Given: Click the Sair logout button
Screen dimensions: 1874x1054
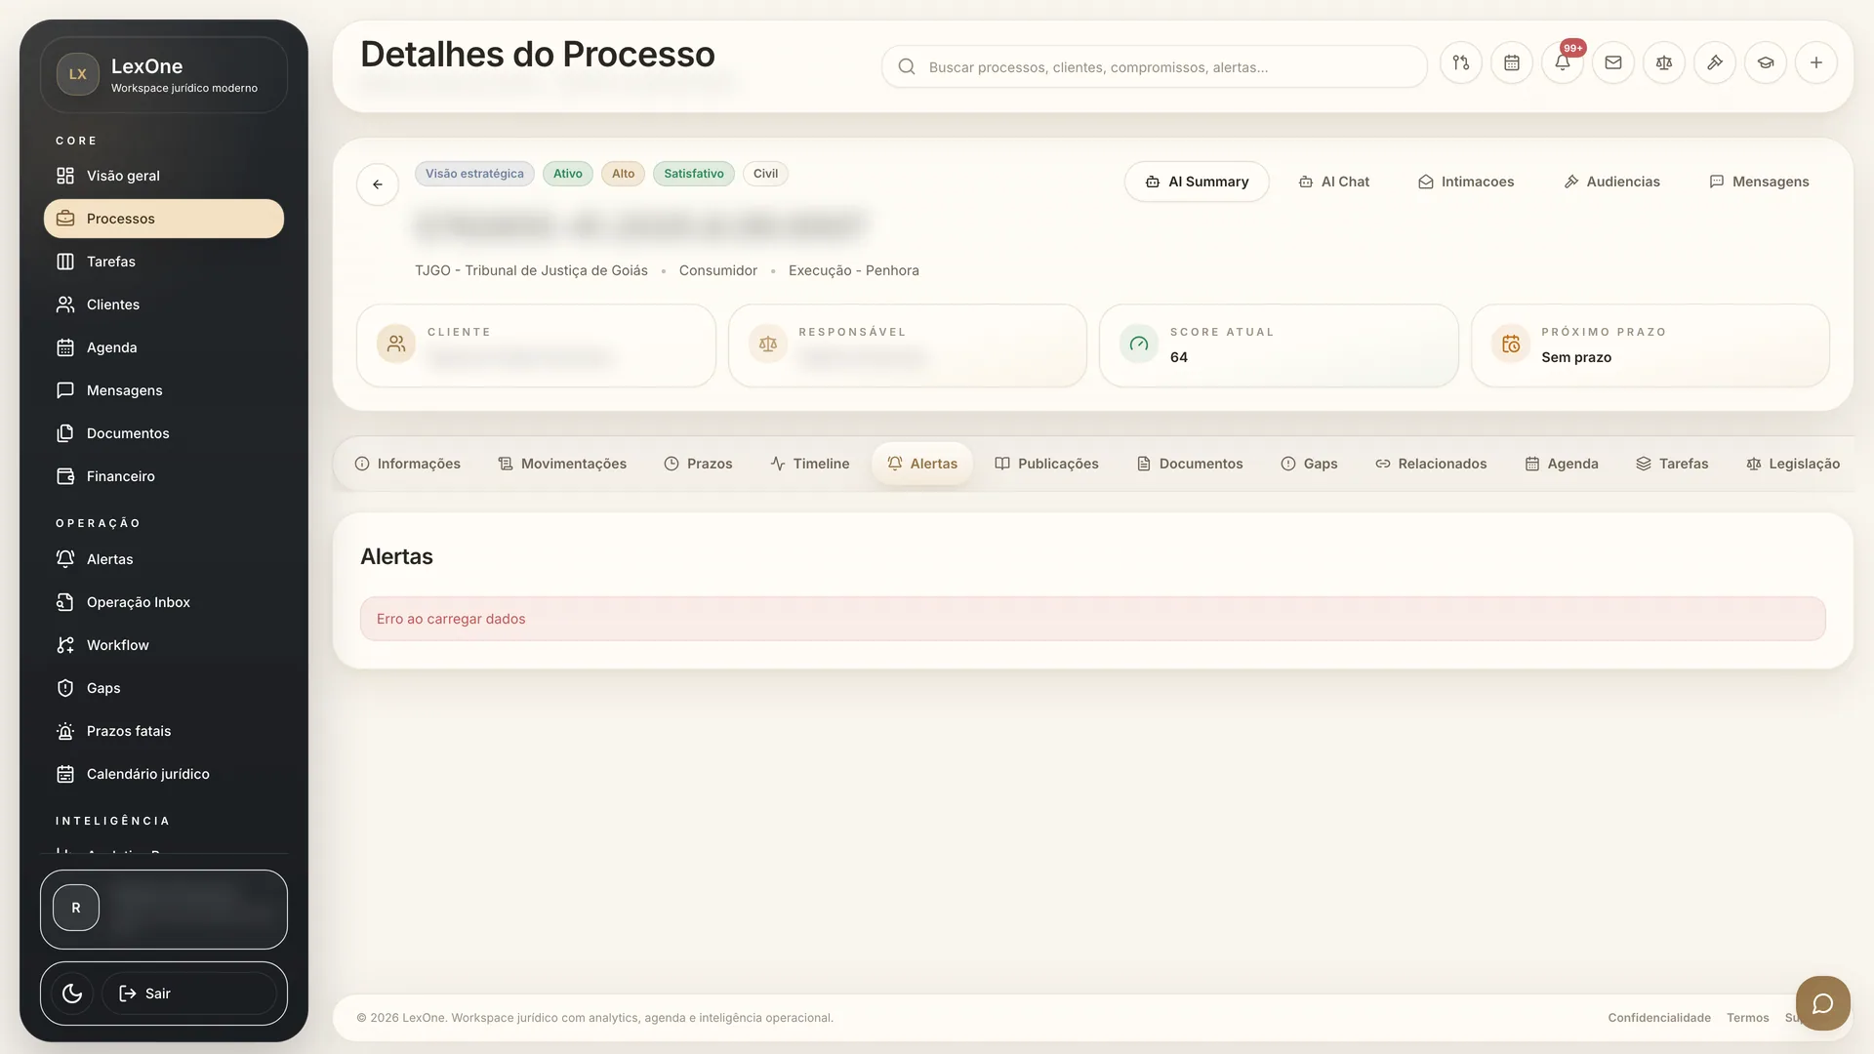Looking at the screenshot, I should pos(189,993).
